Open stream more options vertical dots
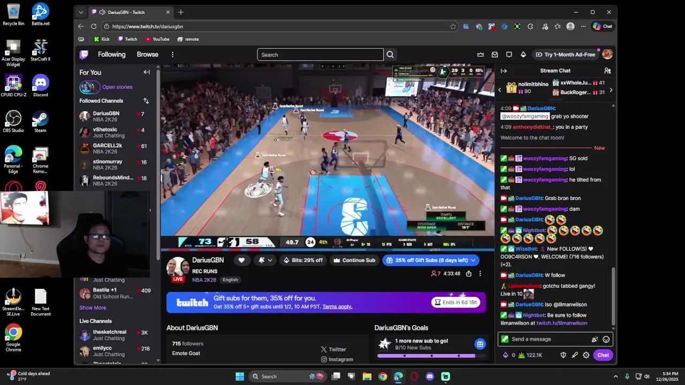 coord(480,273)
